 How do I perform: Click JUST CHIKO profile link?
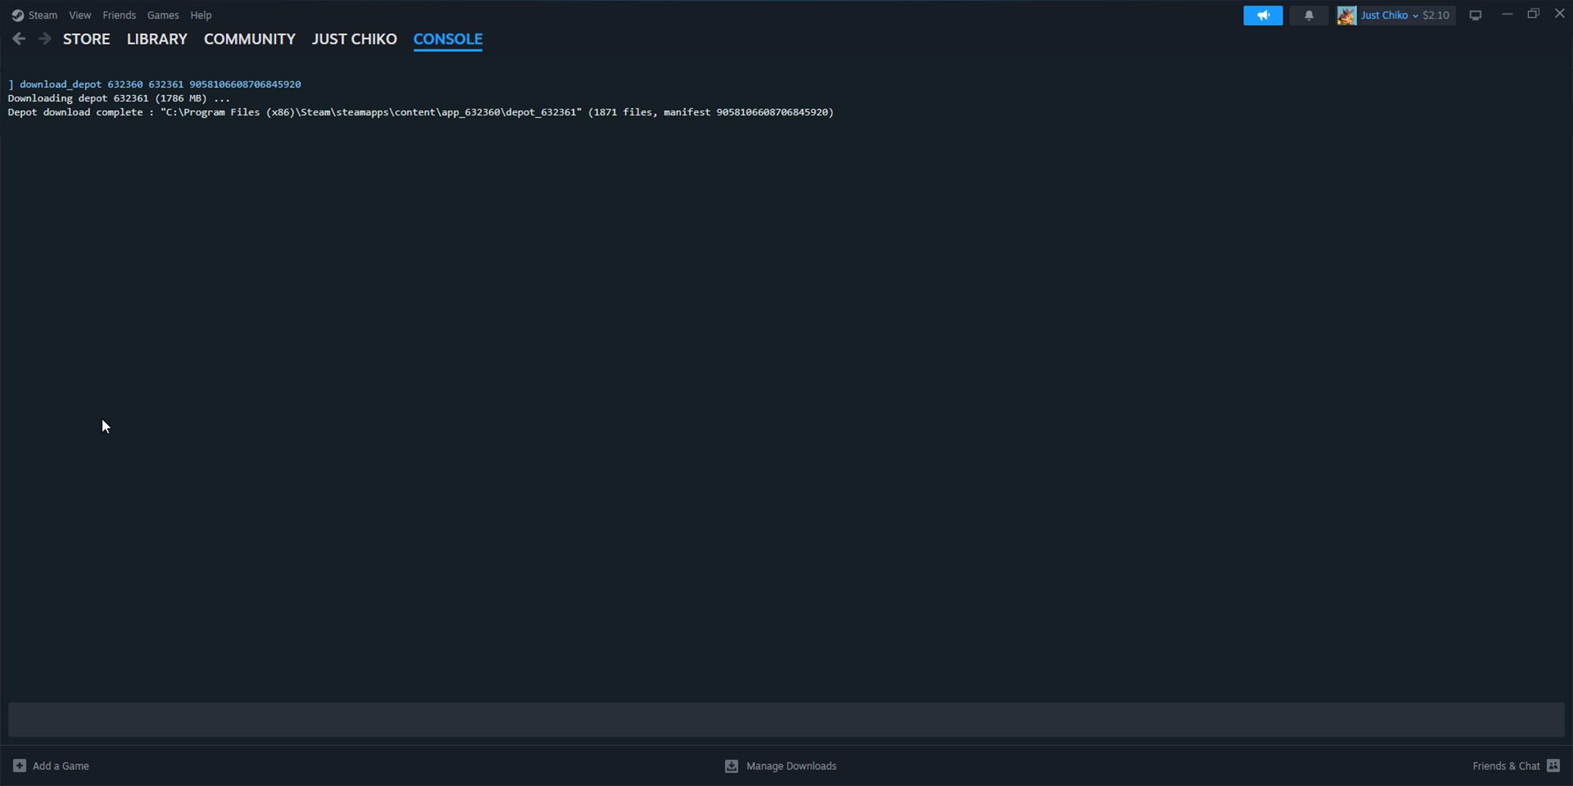[x=354, y=38]
